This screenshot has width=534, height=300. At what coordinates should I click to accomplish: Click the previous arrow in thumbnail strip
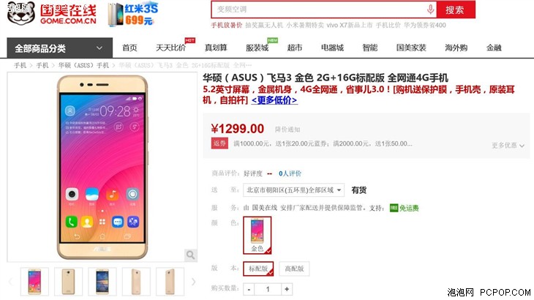10,282
